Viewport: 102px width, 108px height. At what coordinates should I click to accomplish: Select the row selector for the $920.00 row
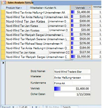click(3, 39)
